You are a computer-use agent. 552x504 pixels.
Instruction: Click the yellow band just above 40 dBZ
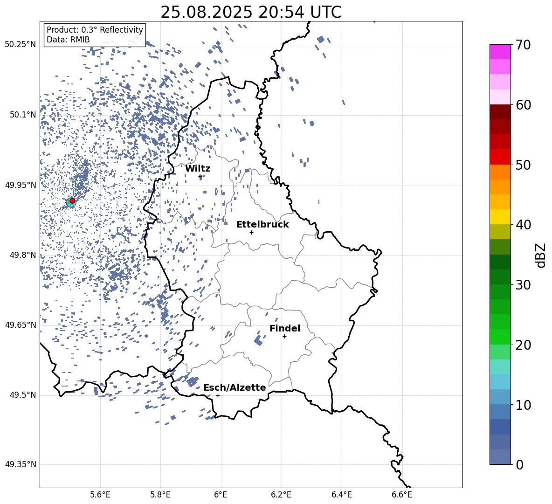[500, 217]
